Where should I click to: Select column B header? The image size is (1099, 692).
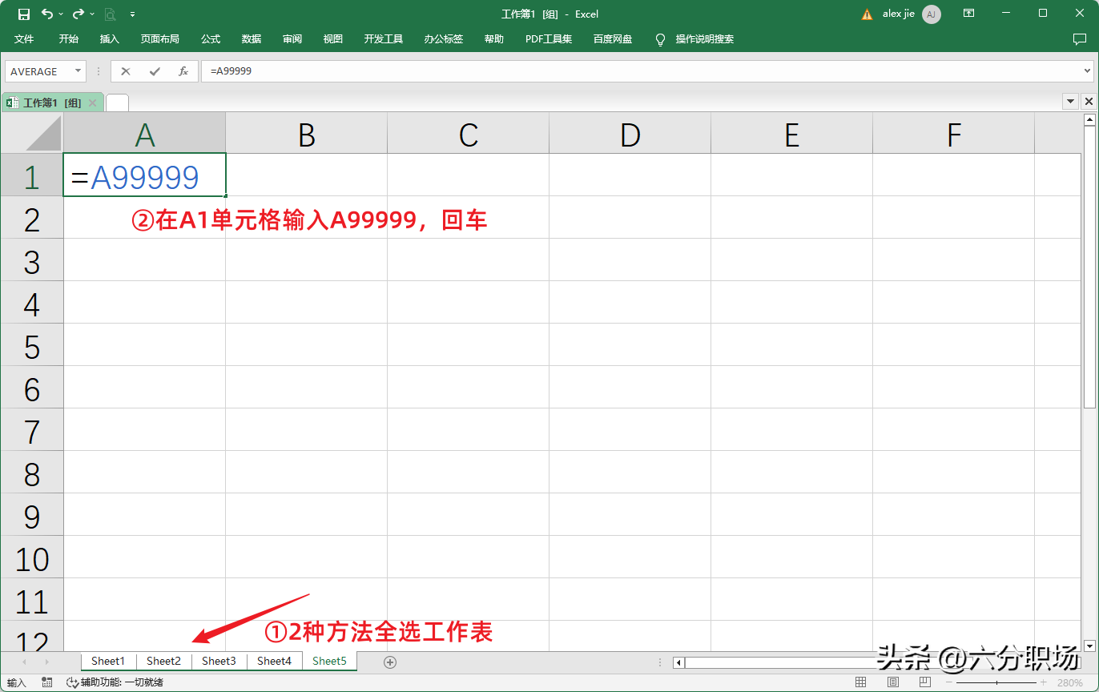[x=307, y=133]
